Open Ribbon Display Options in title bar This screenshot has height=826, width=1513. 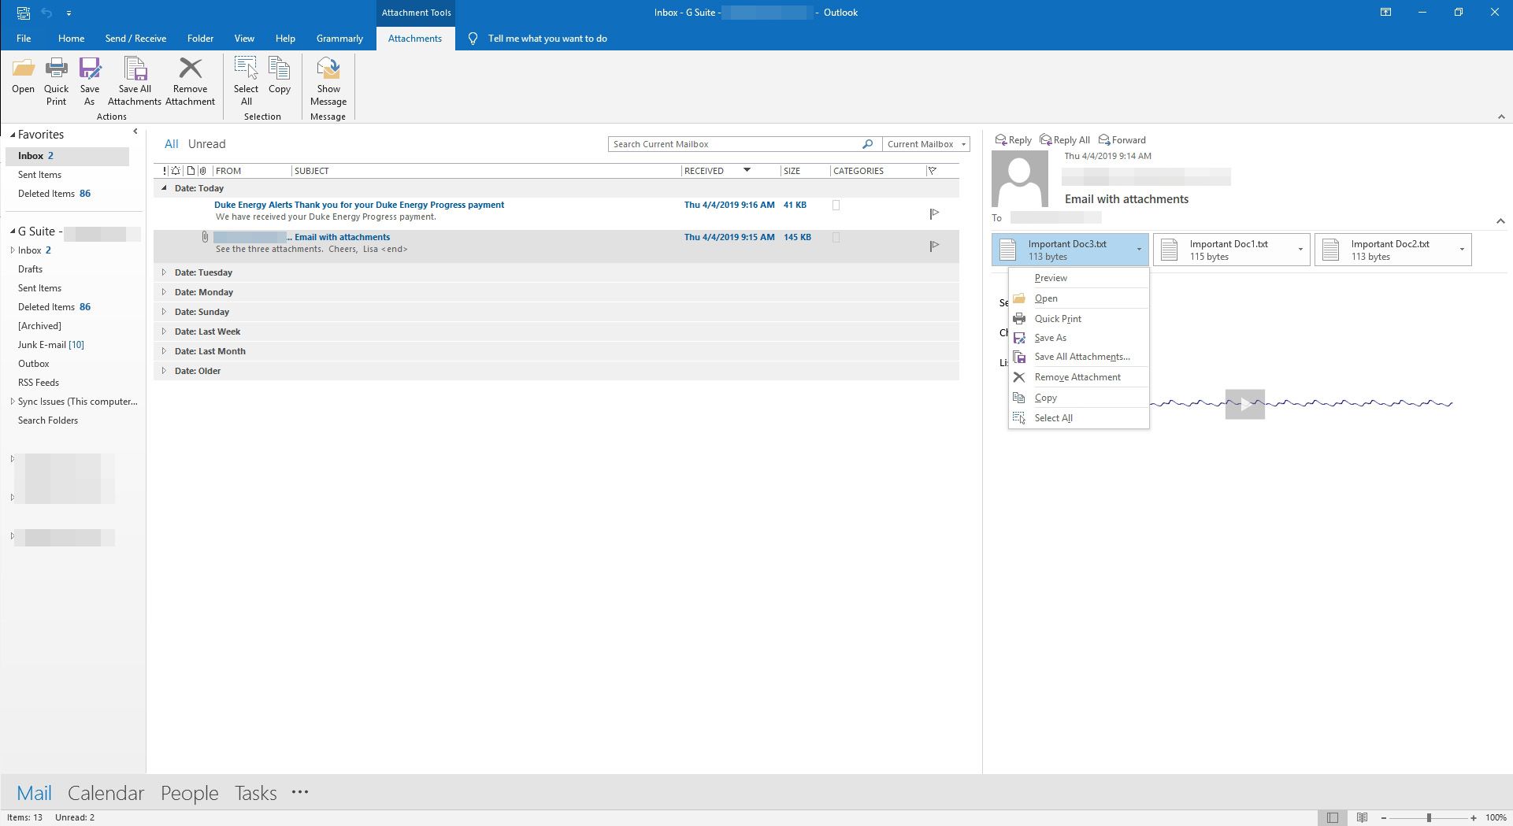pos(1385,13)
